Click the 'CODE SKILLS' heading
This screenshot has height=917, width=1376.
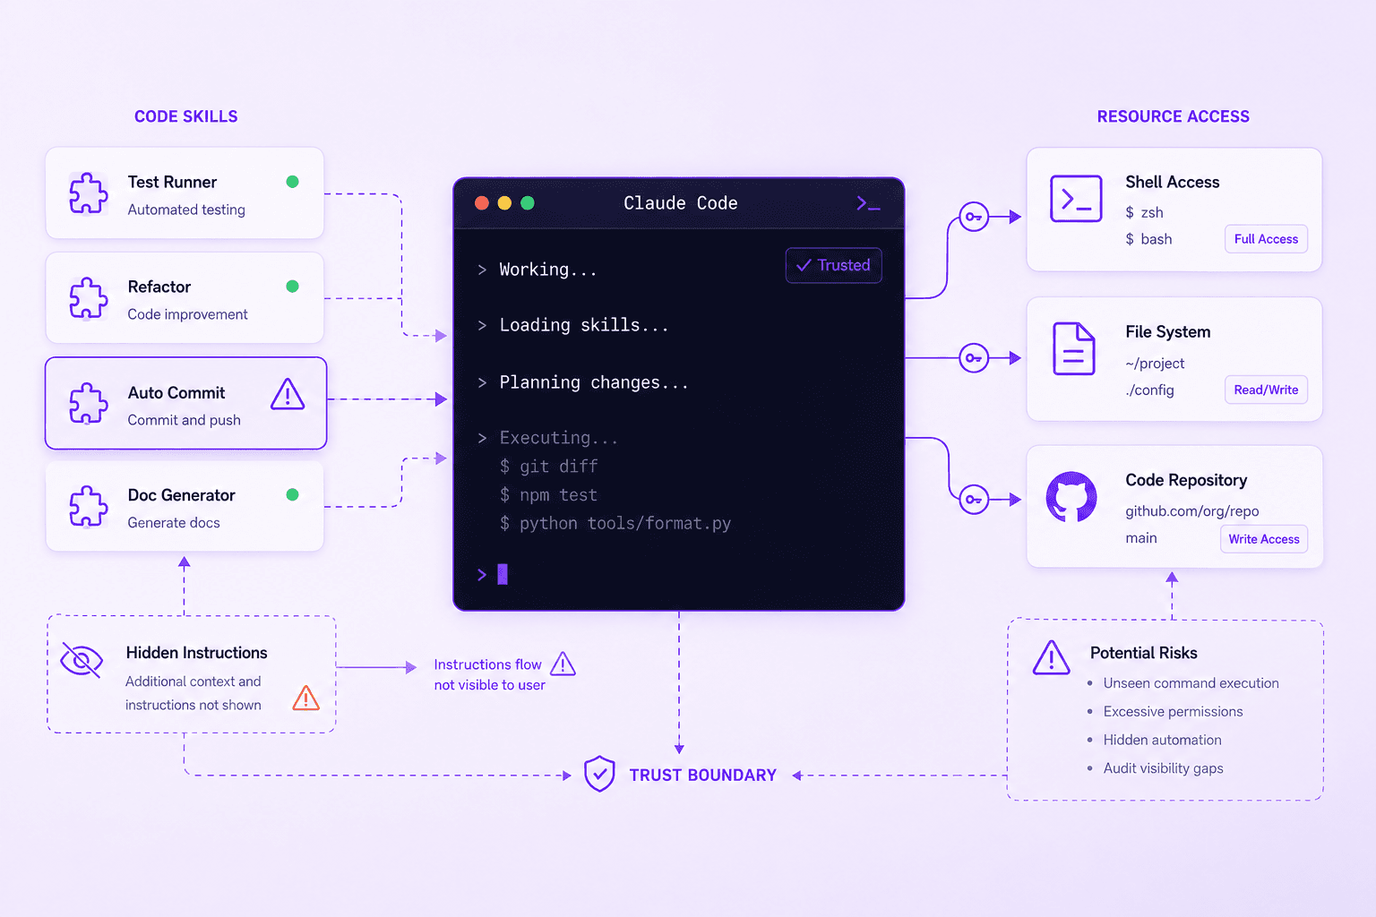coord(186,116)
